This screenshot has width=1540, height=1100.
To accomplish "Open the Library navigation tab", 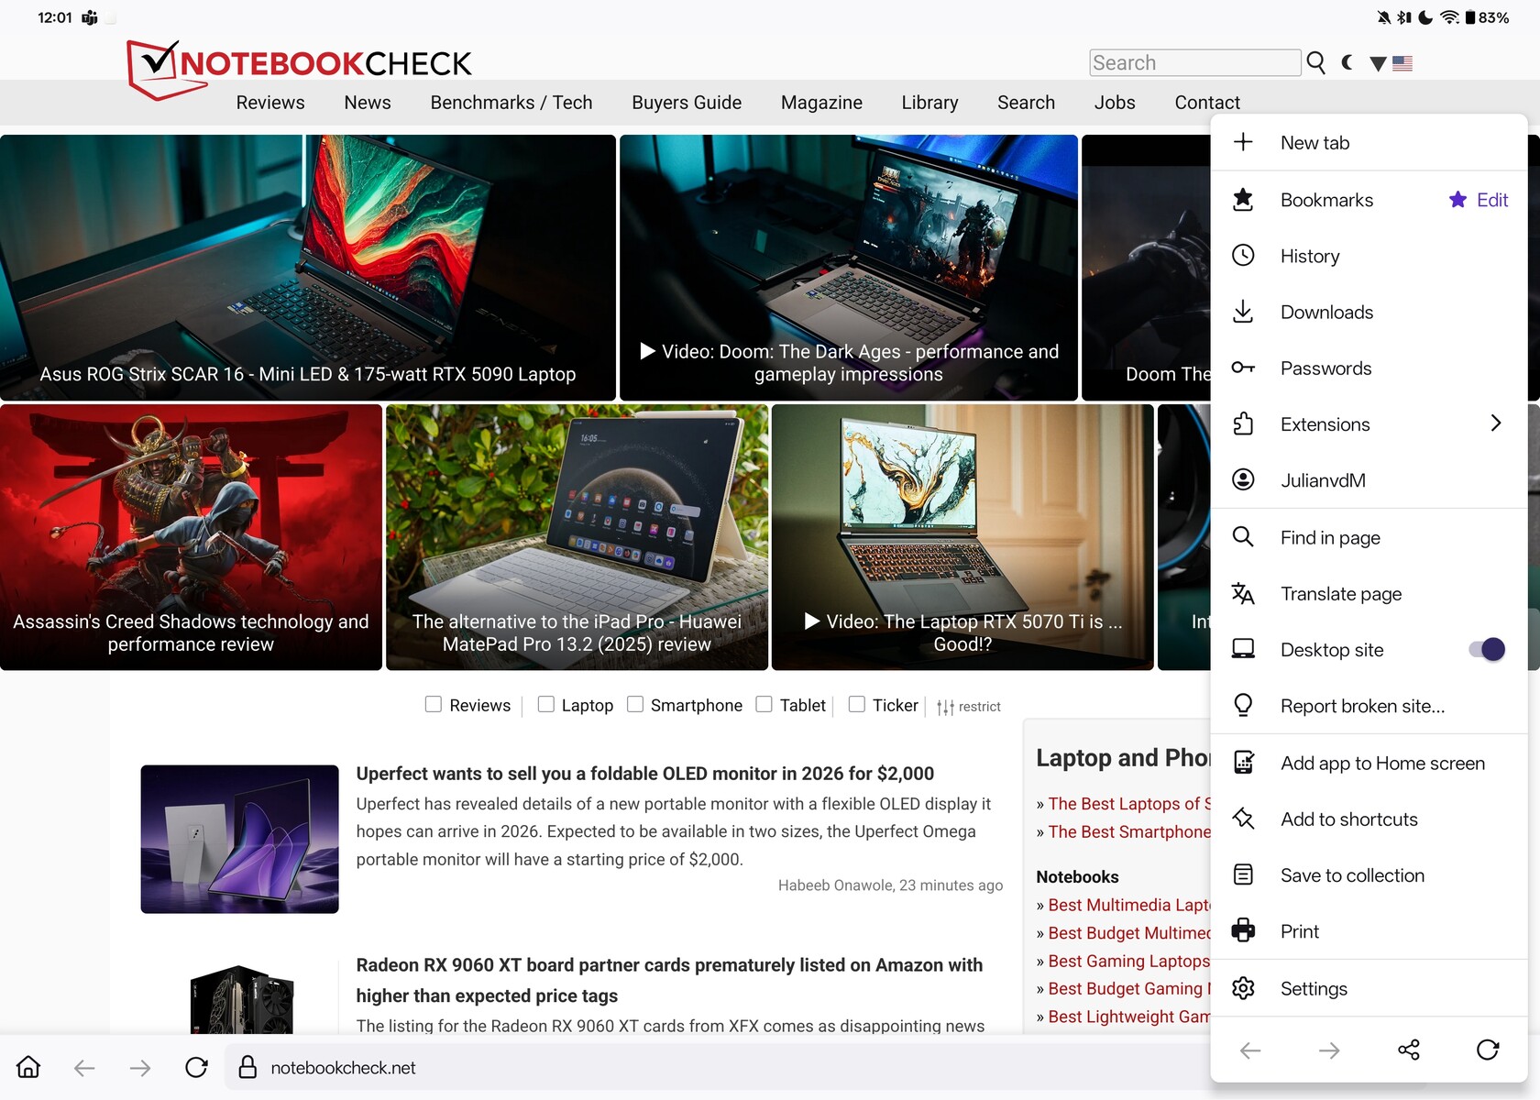I will (x=929, y=103).
